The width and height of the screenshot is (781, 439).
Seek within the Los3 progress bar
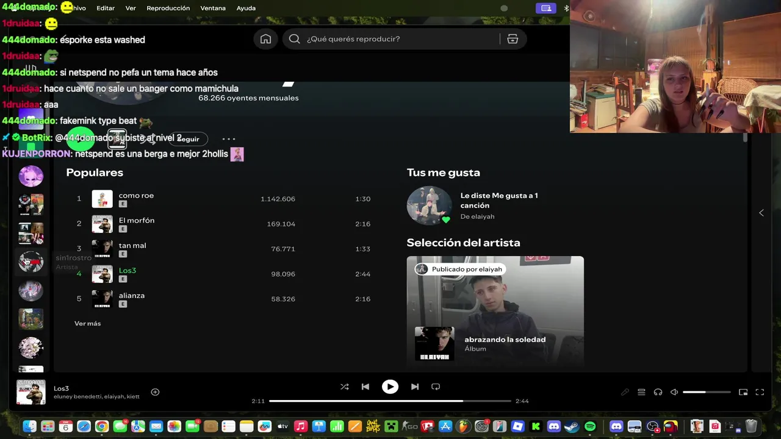[390, 401]
